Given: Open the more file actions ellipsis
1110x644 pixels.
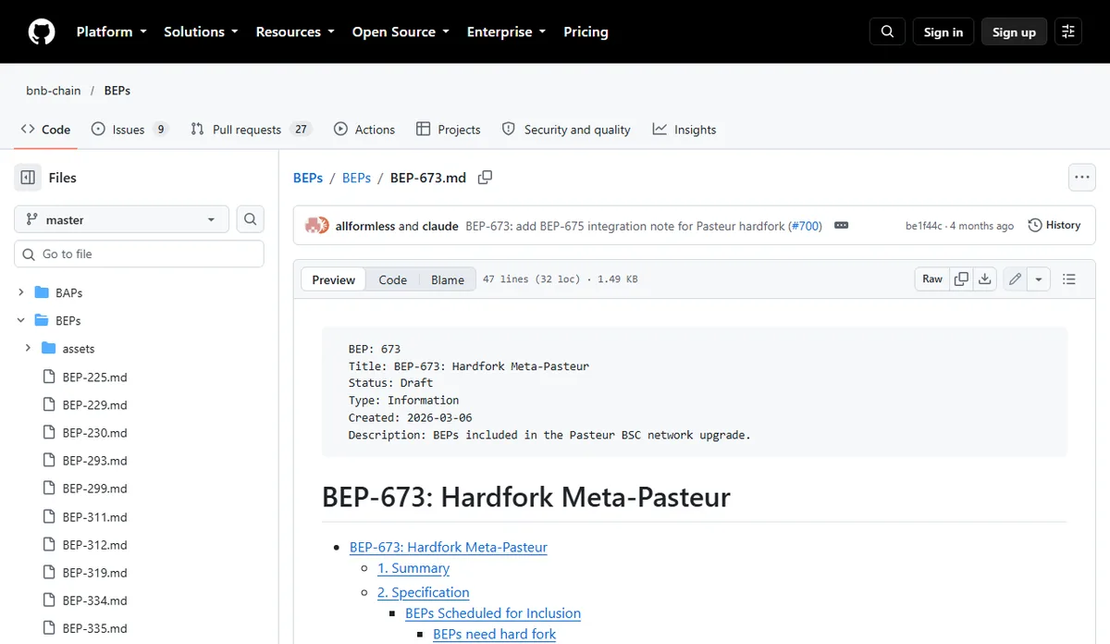Looking at the screenshot, I should pyautogui.click(x=1081, y=178).
